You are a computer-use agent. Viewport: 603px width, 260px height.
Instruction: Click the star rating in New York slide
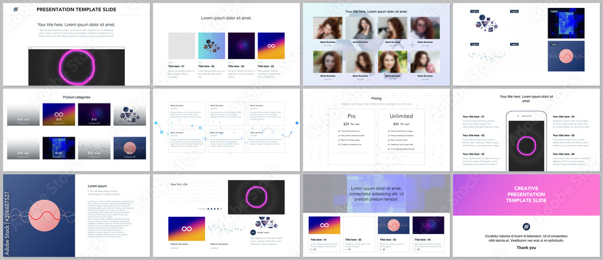coord(215,209)
